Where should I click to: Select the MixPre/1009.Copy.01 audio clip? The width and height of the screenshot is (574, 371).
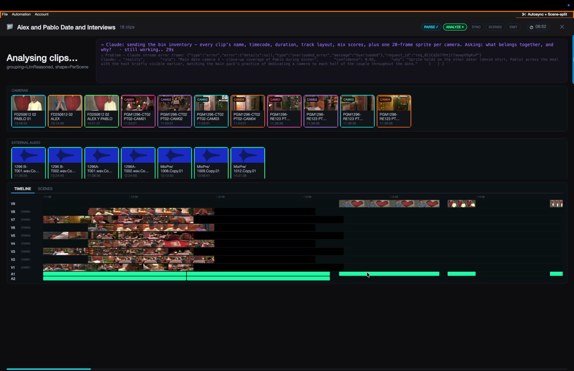pyautogui.click(x=211, y=163)
